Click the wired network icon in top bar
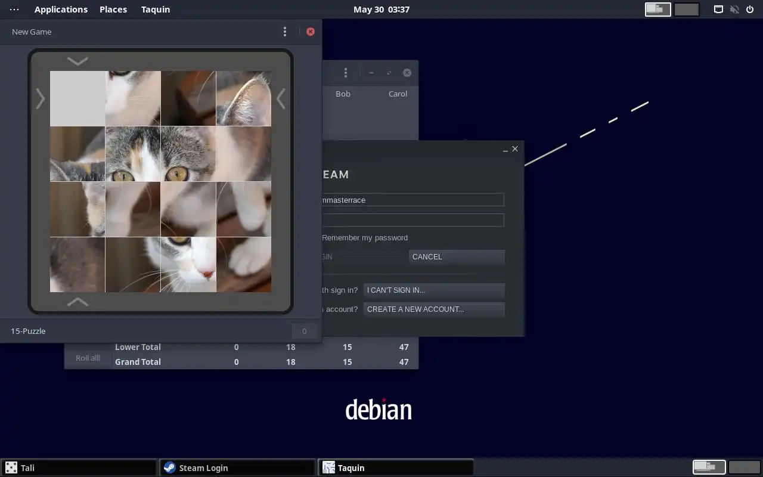763x477 pixels. pyautogui.click(x=719, y=9)
